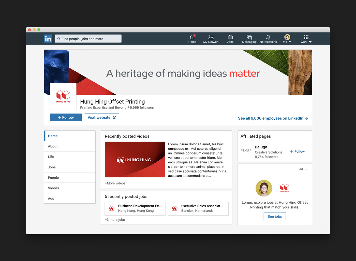Play the Hung Hing video thumbnail
This screenshot has width=356, height=261.
pos(135,160)
